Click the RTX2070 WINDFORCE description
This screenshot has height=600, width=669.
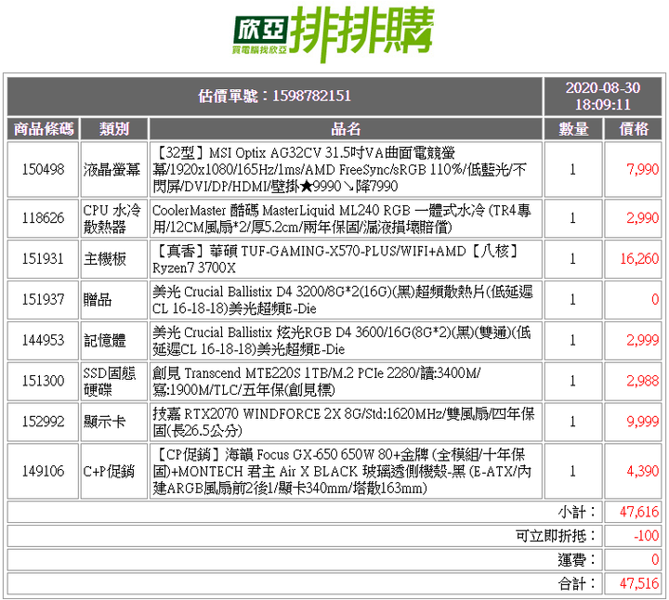pos(344,422)
